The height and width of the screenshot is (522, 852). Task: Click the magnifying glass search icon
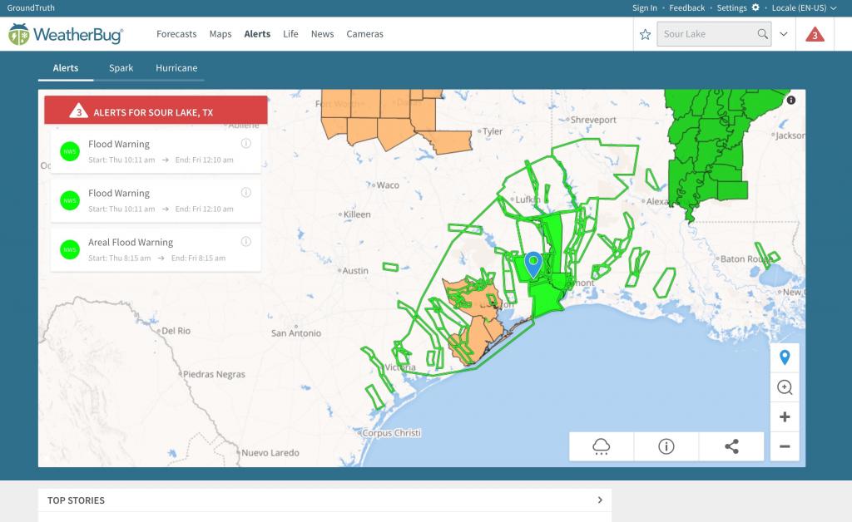[x=762, y=35]
